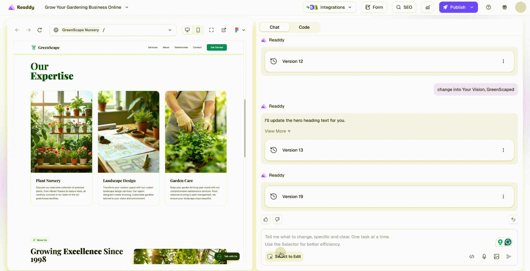Click the Landscape Design card image
Screen dimensions: 530x271
(x=129, y=132)
